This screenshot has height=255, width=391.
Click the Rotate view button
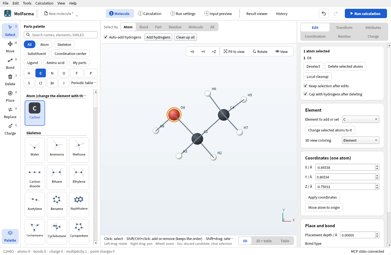[260, 52]
